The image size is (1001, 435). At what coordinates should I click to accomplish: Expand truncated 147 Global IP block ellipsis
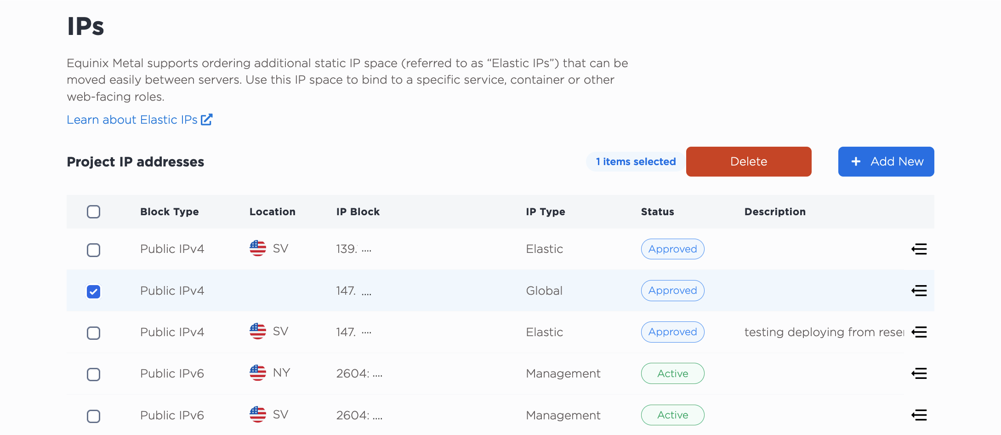[366, 293]
